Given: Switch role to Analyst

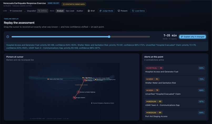Looking at the screenshot, I should coord(60,11).
